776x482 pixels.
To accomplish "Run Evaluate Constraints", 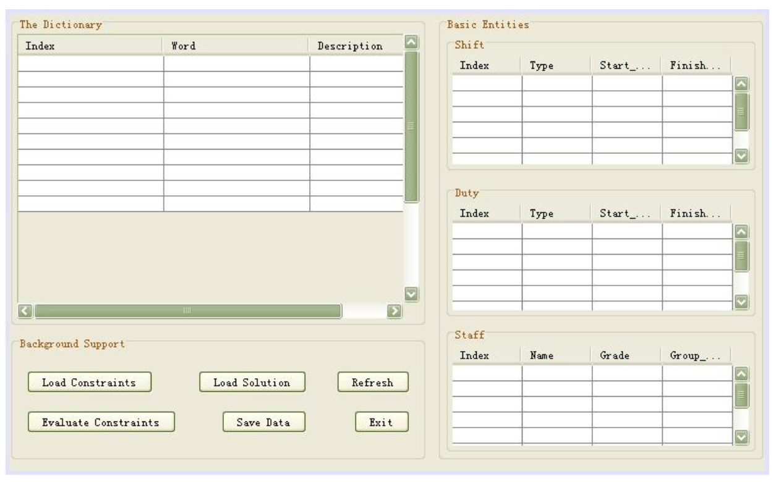I will click(x=101, y=422).
